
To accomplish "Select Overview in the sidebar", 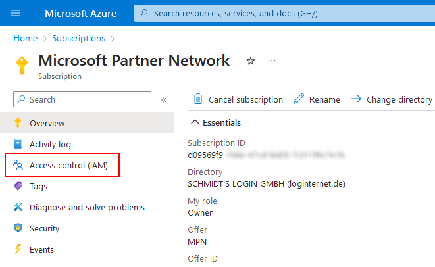I will pyautogui.click(x=87, y=122).
